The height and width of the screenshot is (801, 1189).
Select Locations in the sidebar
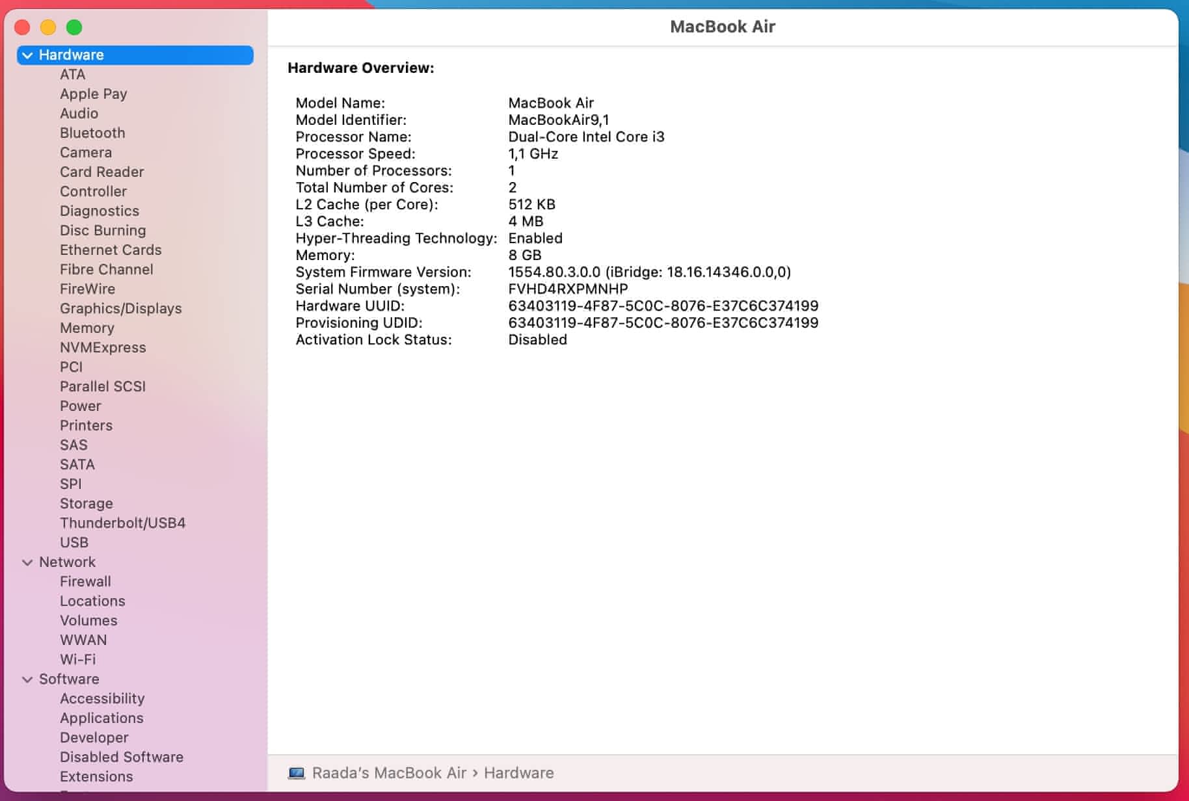pos(92,601)
